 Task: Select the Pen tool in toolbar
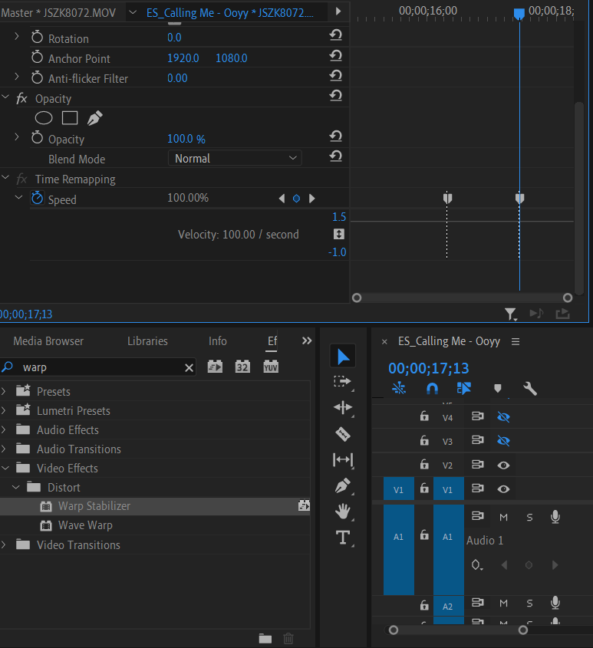pos(343,485)
